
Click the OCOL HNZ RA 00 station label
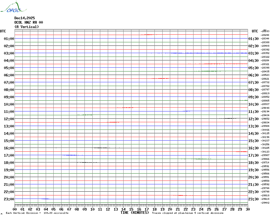29,22
